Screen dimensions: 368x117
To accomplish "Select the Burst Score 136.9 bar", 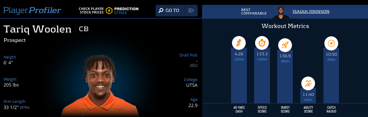I will coord(285,76).
